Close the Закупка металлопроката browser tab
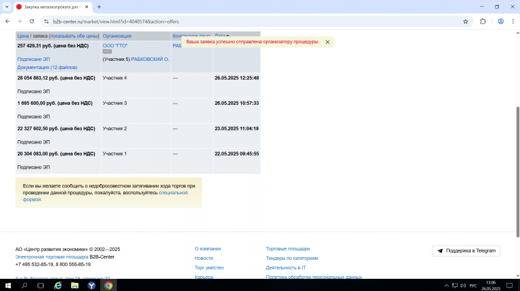Image resolution: width=520 pixels, height=291 pixels. pos(87,7)
